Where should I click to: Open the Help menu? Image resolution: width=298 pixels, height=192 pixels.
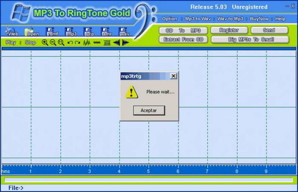point(280,19)
